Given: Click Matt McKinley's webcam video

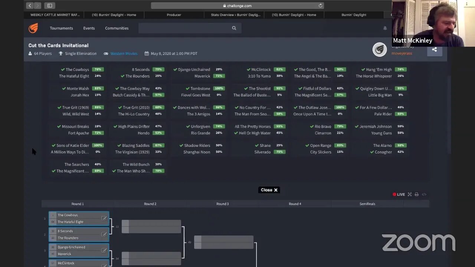Looking at the screenshot, I should (433, 23).
